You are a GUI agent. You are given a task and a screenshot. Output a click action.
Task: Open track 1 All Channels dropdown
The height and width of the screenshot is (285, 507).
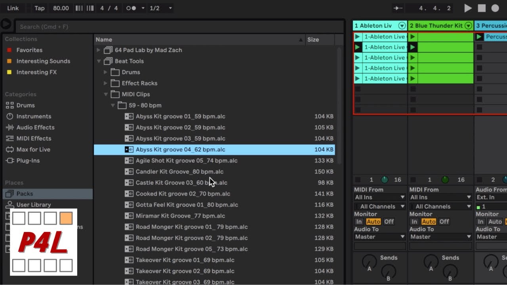[x=380, y=207]
